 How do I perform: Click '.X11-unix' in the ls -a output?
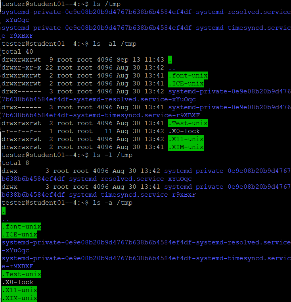point(19,290)
